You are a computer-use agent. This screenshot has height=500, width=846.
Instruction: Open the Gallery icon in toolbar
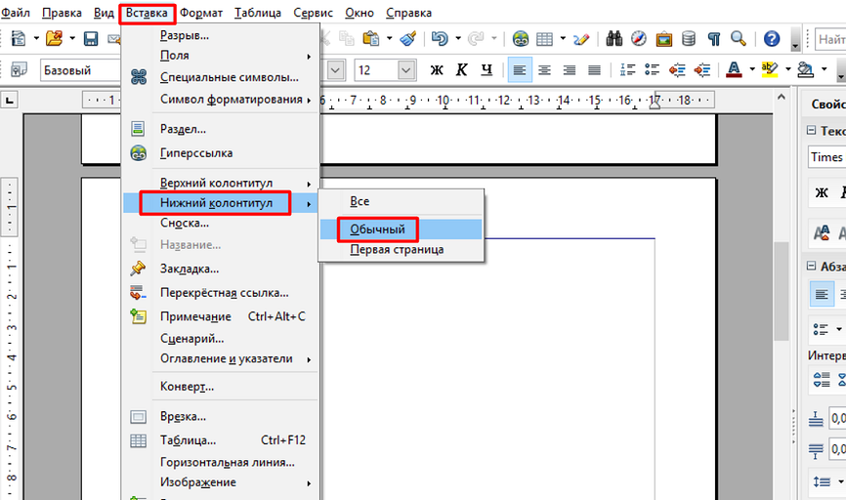[x=664, y=39]
